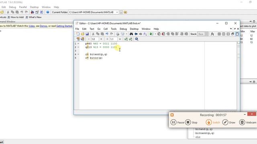Image resolution: width=257 pixels, height=144 pixels.
Task: Clear all breakpoints with red X icon
Action: (x=163, y=34)
